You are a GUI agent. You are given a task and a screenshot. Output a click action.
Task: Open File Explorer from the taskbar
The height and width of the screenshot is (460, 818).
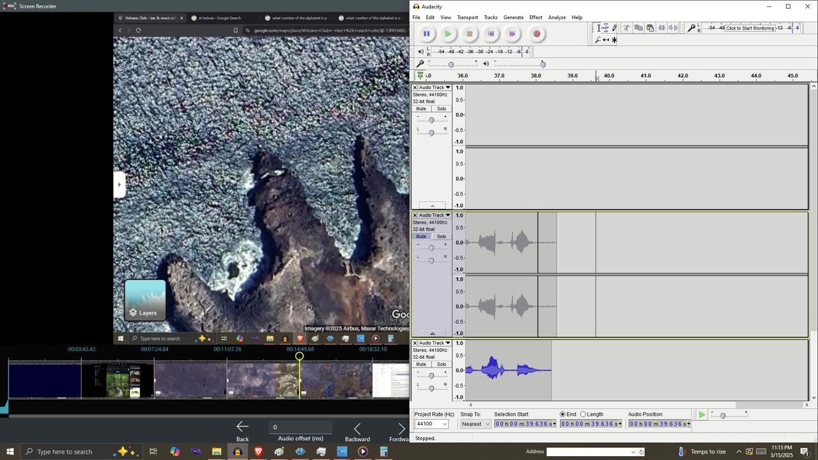(217, 452)
